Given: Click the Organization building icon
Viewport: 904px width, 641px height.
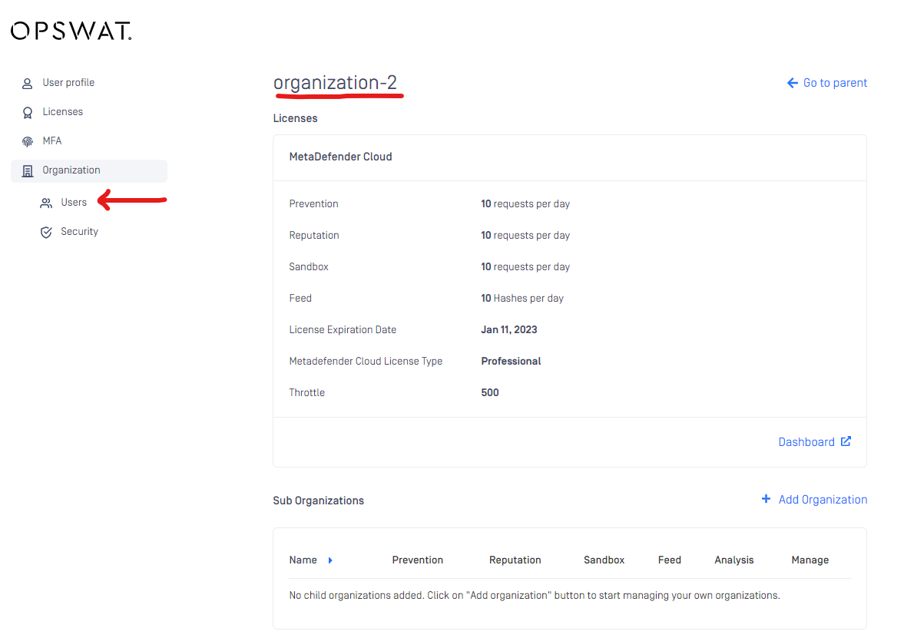Looking at the screenshot, I should (27, 170).
